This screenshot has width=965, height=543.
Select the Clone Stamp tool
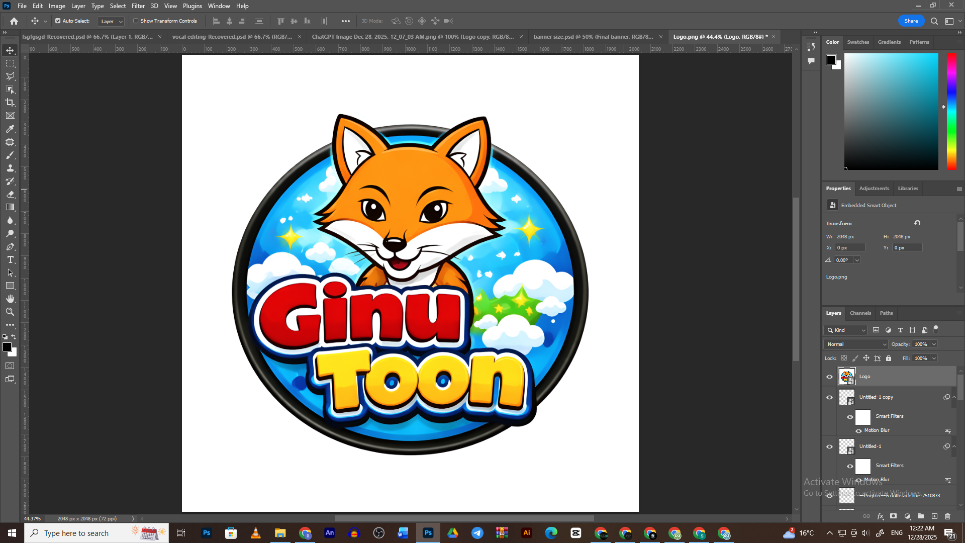(x=10, y=168)
